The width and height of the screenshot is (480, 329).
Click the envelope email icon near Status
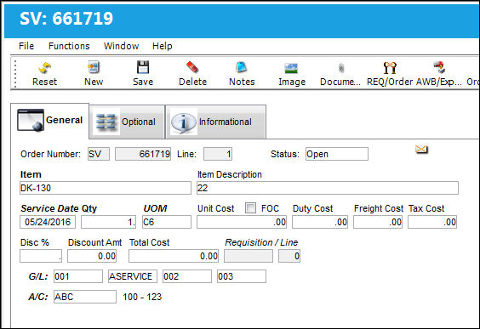421,150
